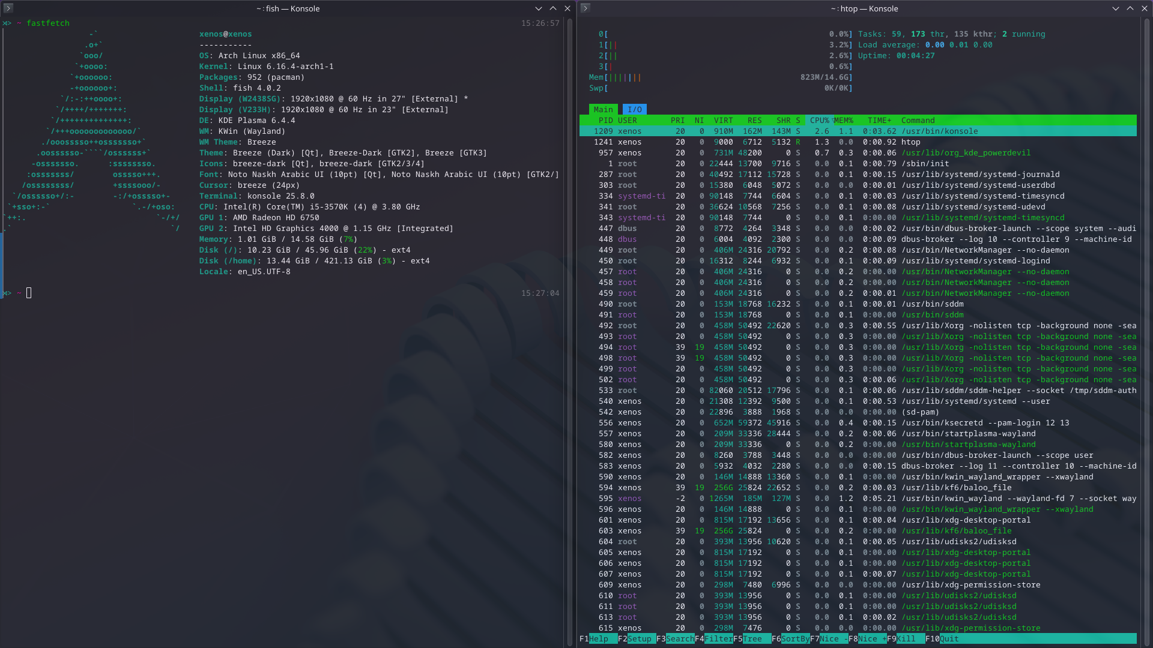Open F2 Setup in htop
Viewport: 1153px width, 648px height.
[639, 639]
